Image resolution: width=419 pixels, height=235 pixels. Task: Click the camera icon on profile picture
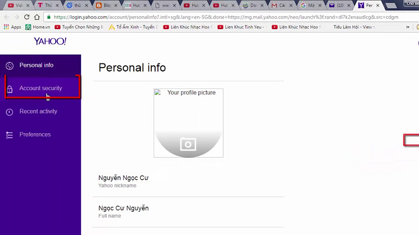(x=188, y=144)
